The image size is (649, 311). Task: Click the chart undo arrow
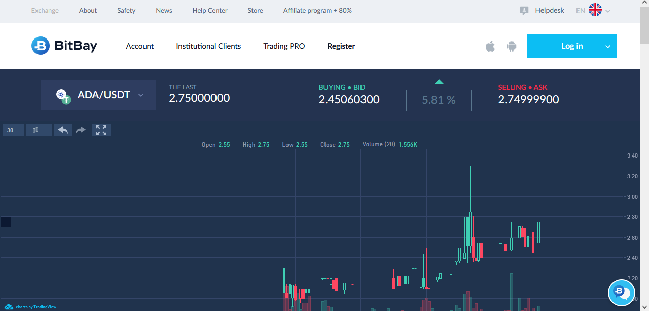pyautogui.click(x=63, y=130)
